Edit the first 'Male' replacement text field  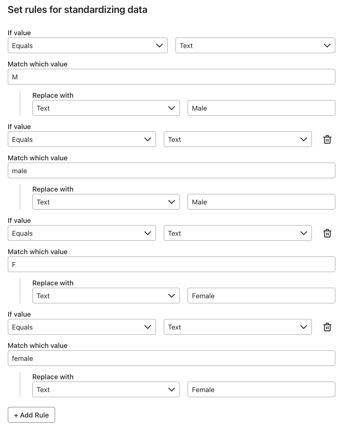click(261, 108)
